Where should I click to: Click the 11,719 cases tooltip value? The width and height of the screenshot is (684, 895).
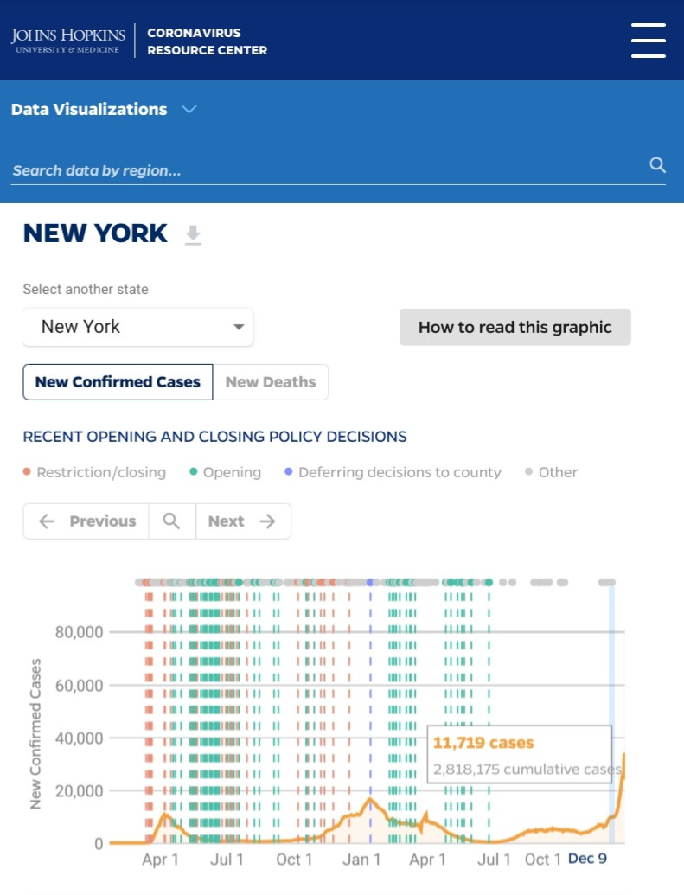pyautogui.click(x=483, y=743)
